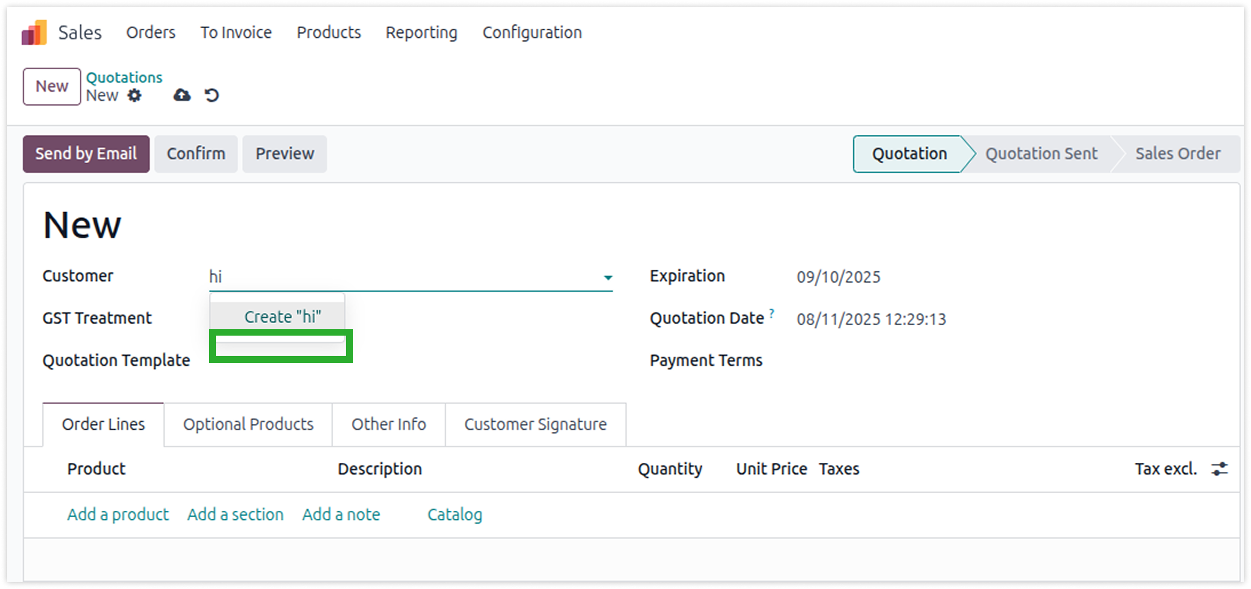Click the Confirm button

click(x=196, y=154)
